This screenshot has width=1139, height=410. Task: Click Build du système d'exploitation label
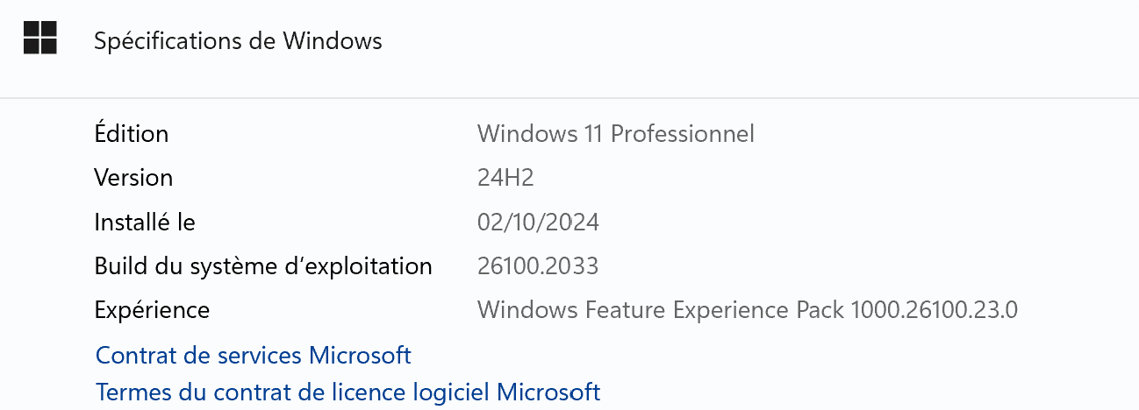click(x=263, y=265)
